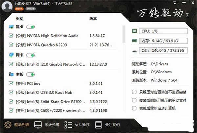Open the title bar dropdown menu arrow
The height and width of the screenshot is (133, 197).
point(175,3)
